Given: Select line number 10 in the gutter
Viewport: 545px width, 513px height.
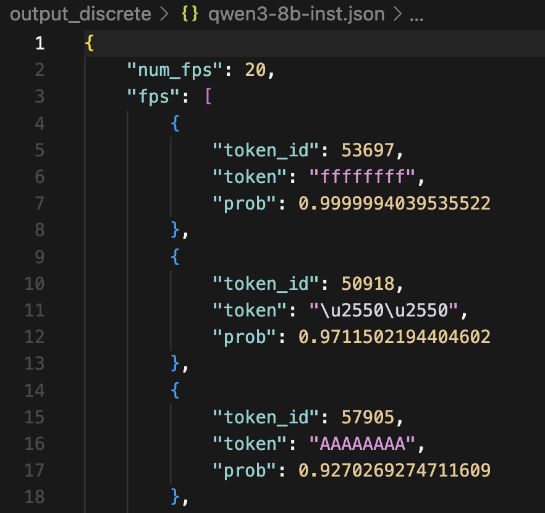Looking at the screenshot, I should click(35, 283).
